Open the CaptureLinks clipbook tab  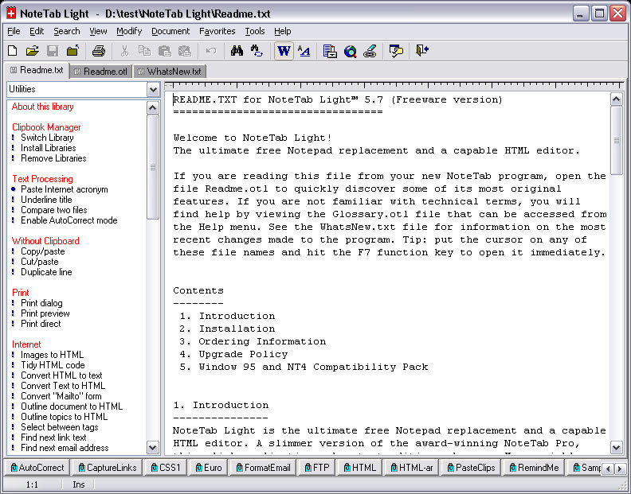coord(108,468)
